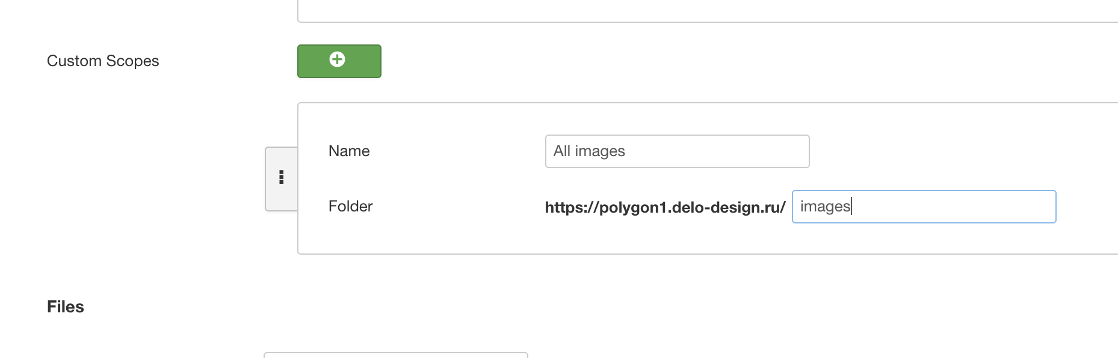Screen dimensions: 1118x358
Task: Click the Files section heading
Action: (x=66, y=306)
